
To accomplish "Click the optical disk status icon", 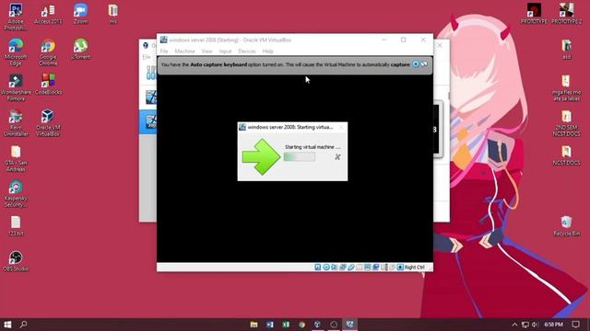I will coord(326,268).
